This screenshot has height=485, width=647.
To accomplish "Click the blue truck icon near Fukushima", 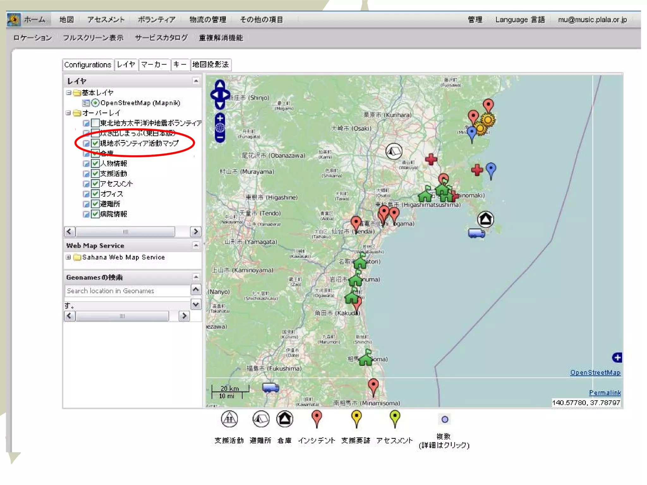I will tap(270, 387).
